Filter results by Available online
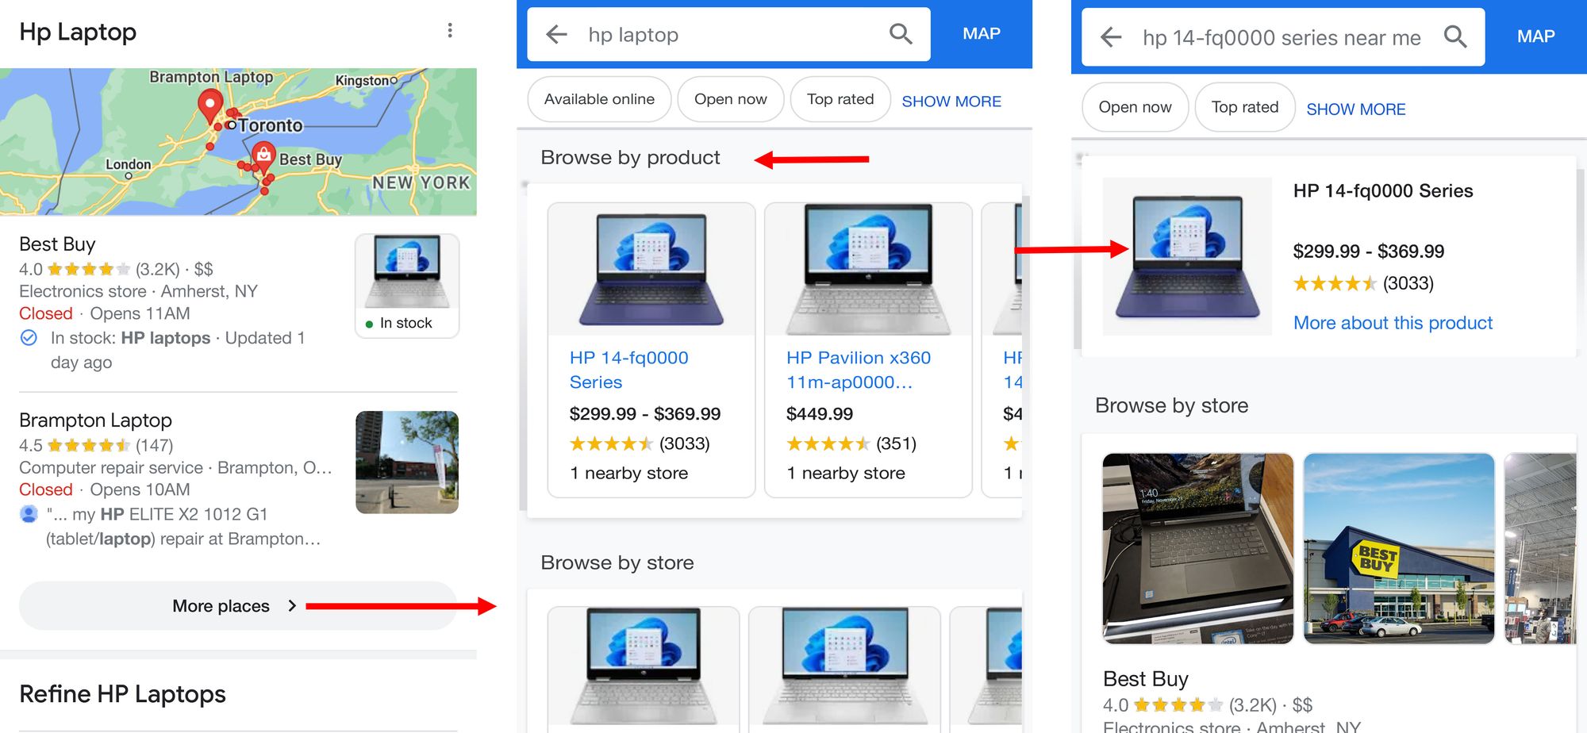The image size is (1587, 733). point(599,99)
